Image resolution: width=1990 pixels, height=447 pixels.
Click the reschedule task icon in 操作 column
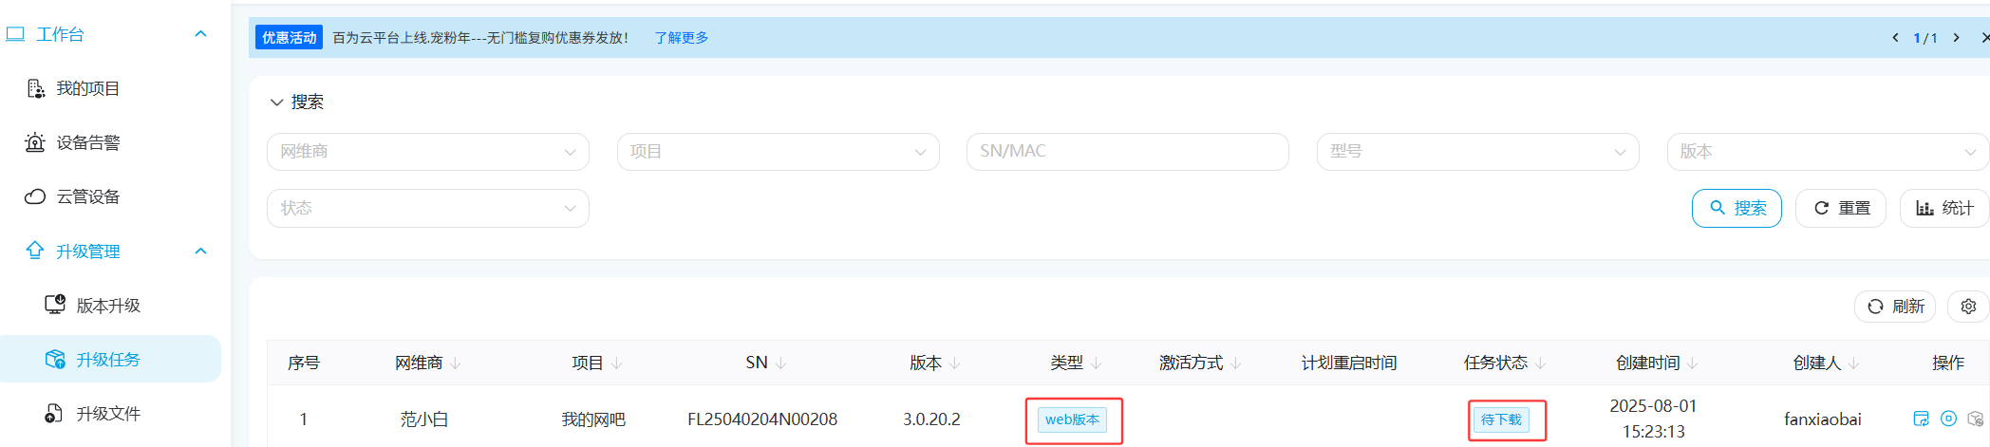[x=1921, y=419]
